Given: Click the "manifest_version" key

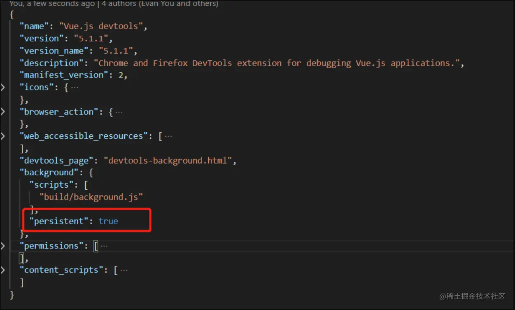Looking at the screenshot, I should 64,75.
